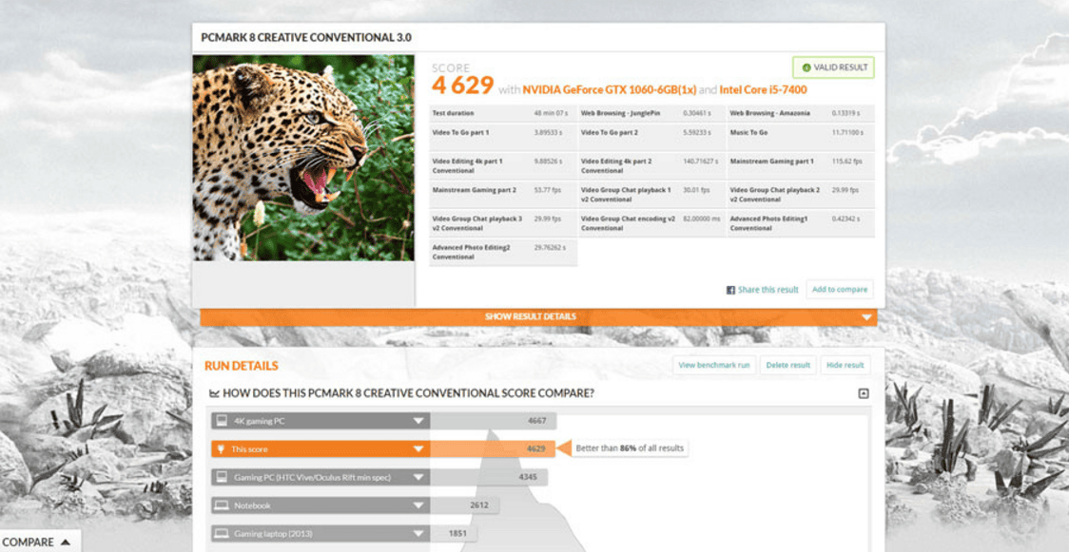Click the Facebook icon beside Share this result

[x=730, y=290]
